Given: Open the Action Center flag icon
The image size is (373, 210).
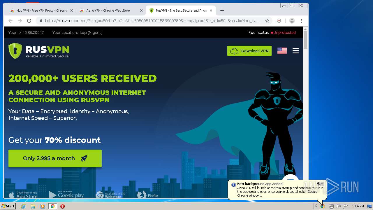Looking at the screenshot, I should click(345, 206).
